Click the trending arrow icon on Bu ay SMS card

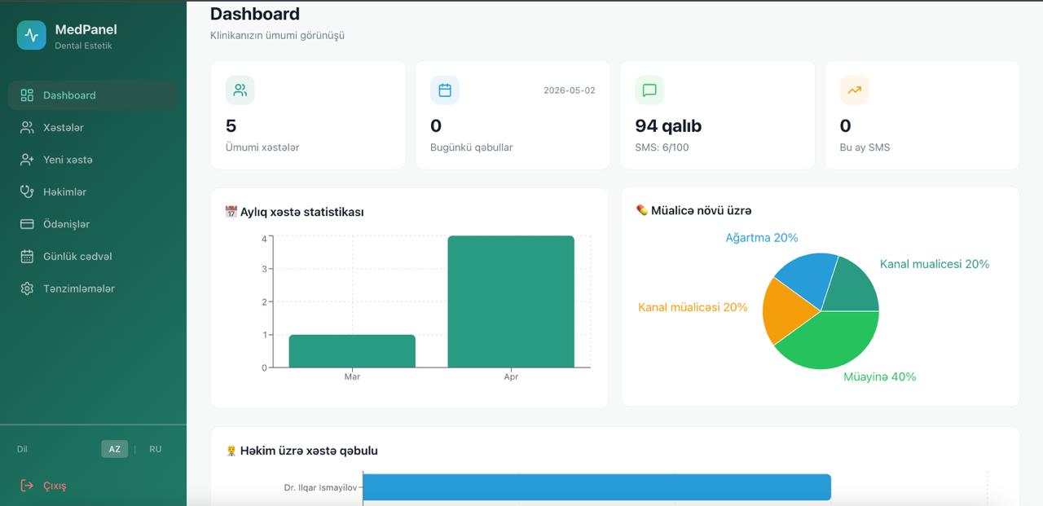coord(854,90)
